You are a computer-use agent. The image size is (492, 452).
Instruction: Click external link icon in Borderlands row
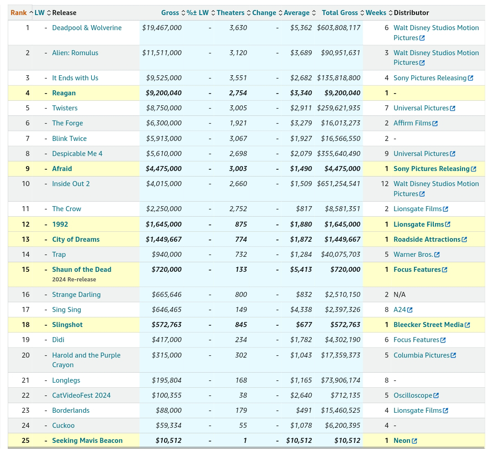(446, 411)
